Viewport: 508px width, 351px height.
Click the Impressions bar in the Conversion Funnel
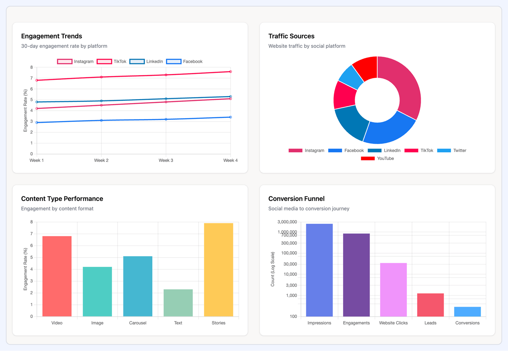click(319, 271)
